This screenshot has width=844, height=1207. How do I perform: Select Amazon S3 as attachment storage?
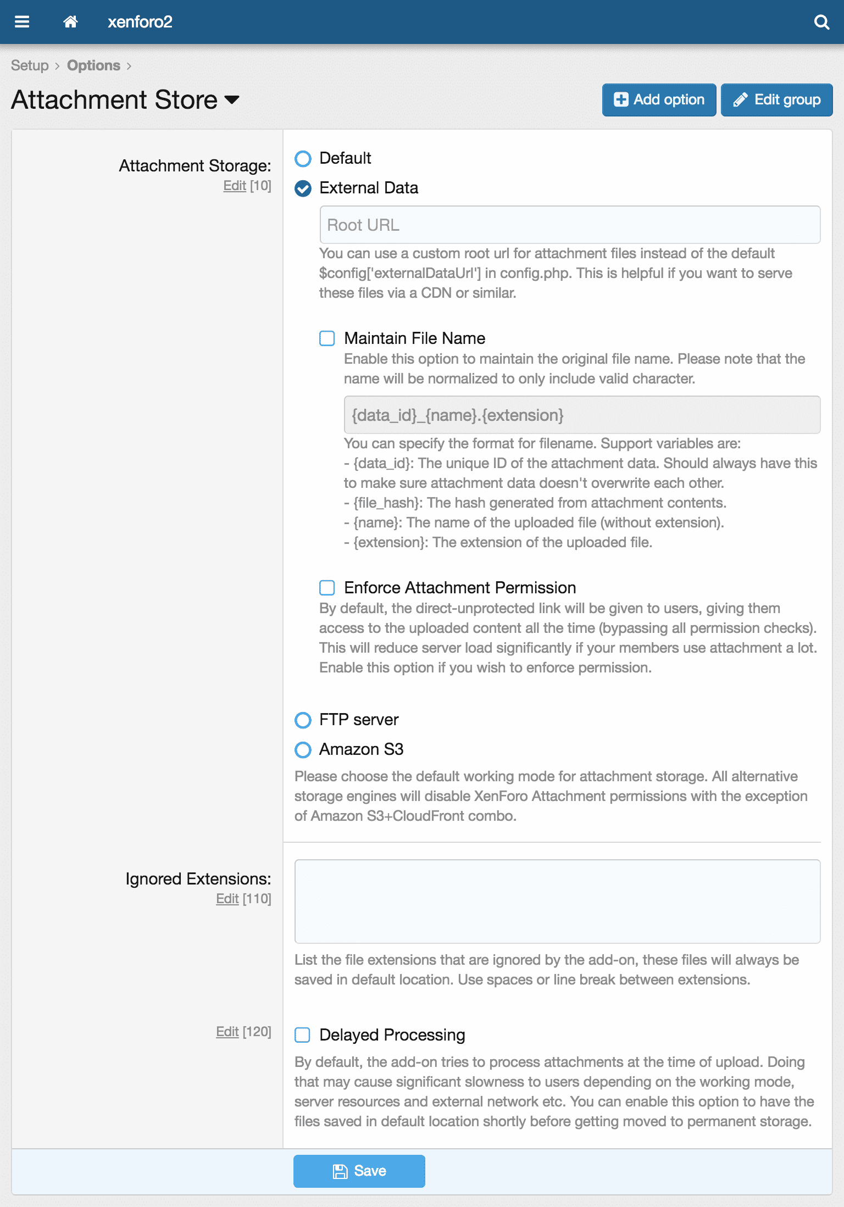[x=303, y=749]
